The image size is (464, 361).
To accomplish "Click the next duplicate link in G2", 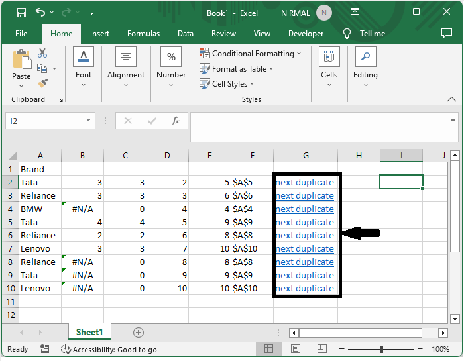I will pyautogui.click(x=304, y=182).
